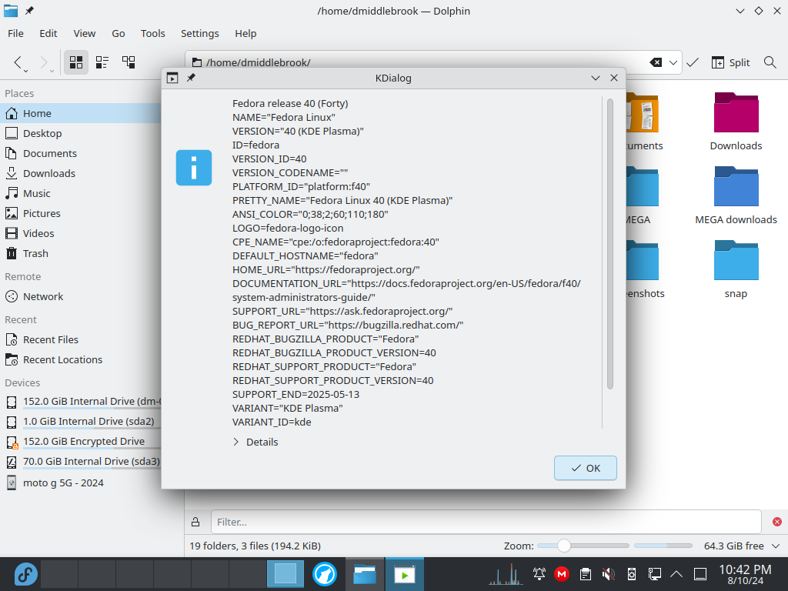
Task: Open snap folder
Action: click(x=736, y=269)
